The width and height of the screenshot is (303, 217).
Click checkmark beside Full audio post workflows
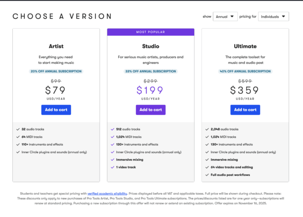click(x=207, y=175)
